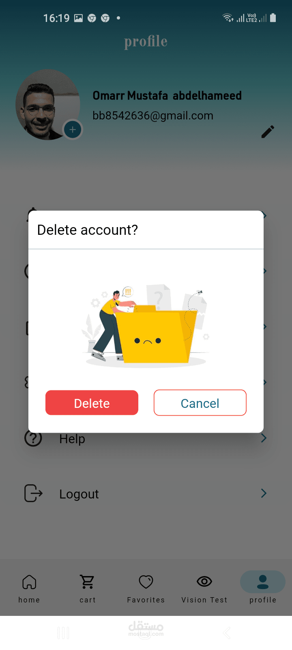292x650 pixels.
Task: Click the Logout menu label
Action: [79, 494]
